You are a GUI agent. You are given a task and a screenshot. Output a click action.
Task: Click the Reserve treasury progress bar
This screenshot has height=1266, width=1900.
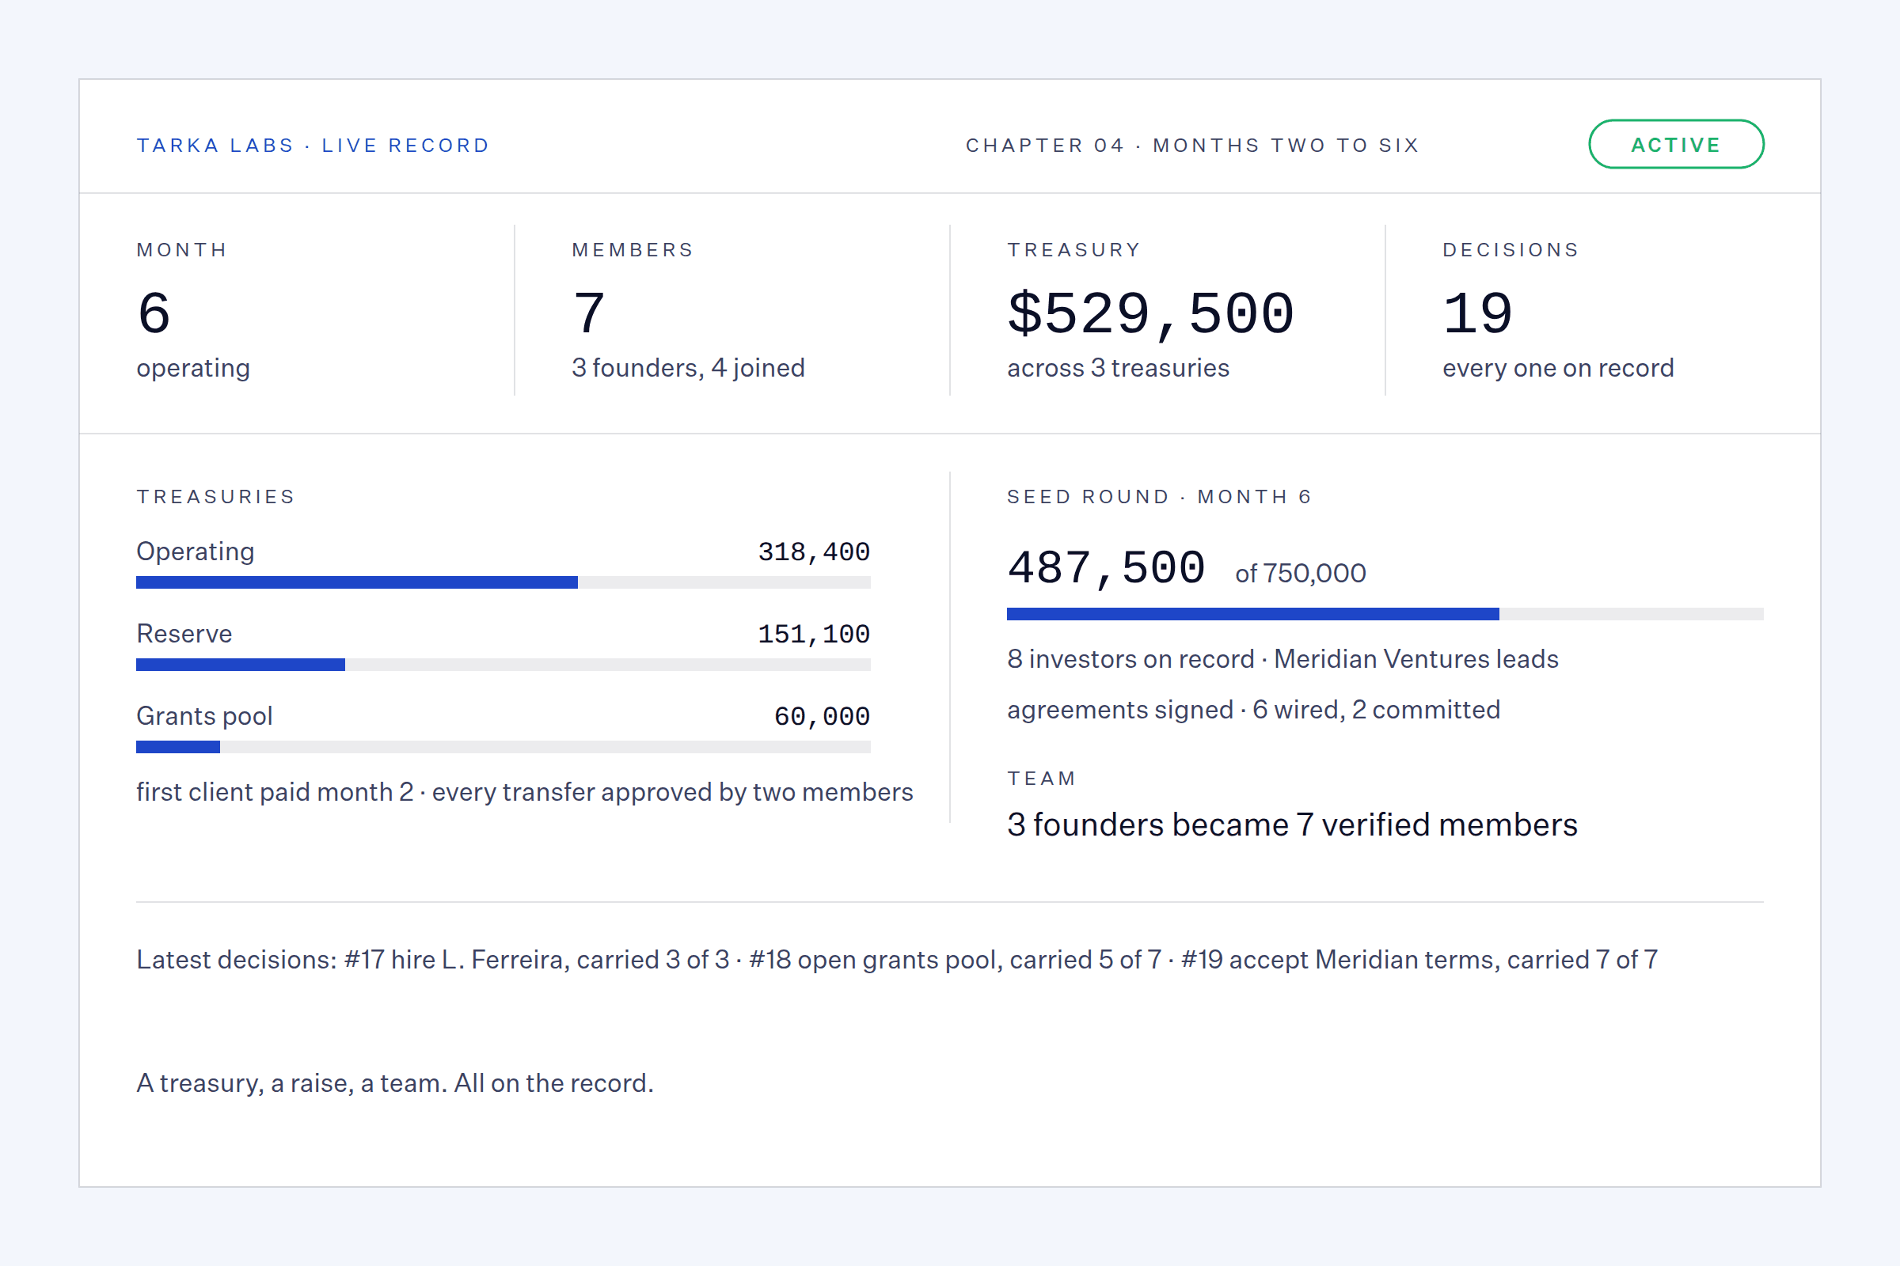pyautogui.click(x=503, y=665)
